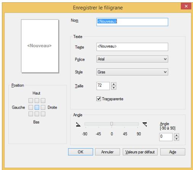Increase the Angle value with the up arrow
Screen dimensions: 193x170
[177, 135]
